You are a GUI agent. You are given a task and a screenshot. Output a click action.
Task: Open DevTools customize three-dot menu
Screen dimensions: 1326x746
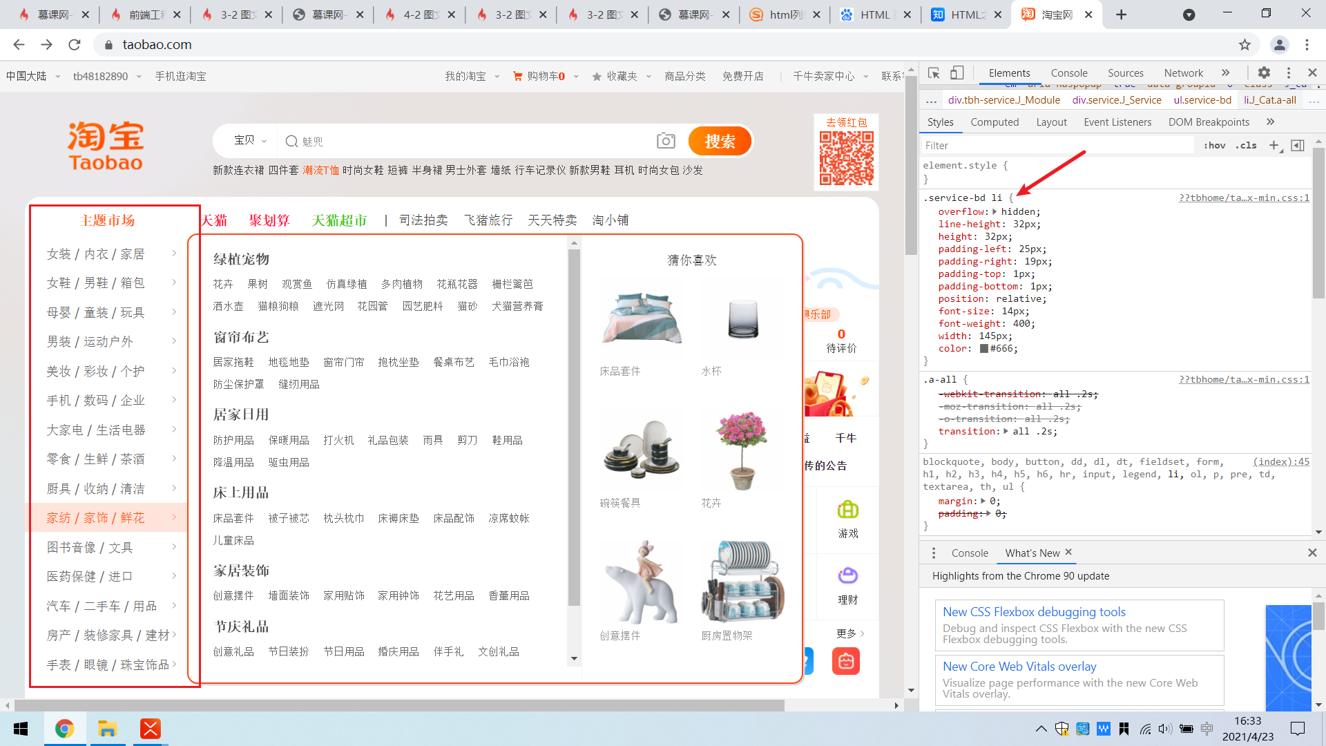[x=1289, y=73]
